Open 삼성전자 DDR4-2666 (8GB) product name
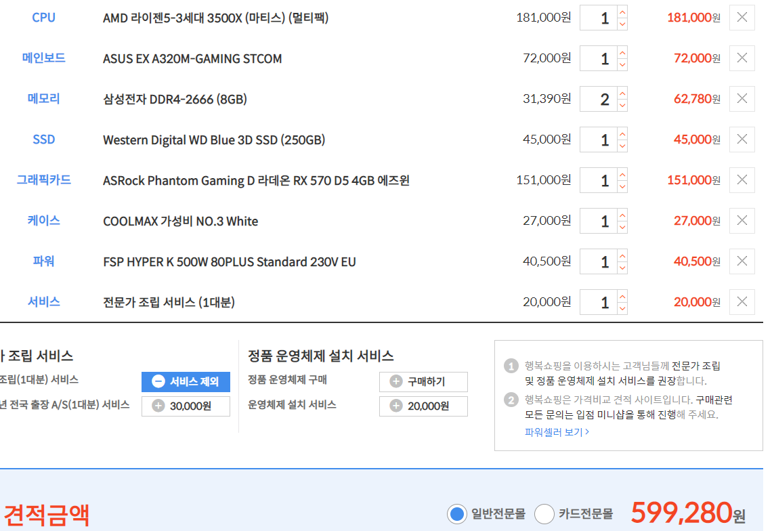Screen dimensions: 772x531 tap(175, 100)
